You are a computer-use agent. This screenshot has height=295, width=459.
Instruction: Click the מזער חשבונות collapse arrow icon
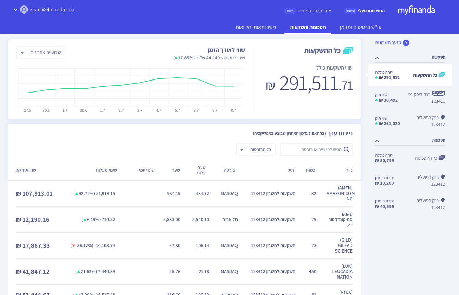tap(406, 43)
